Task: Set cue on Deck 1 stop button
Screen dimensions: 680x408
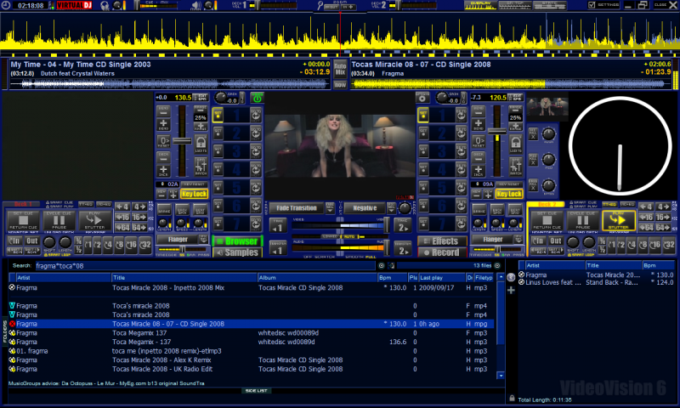Action: pos(24,221)
